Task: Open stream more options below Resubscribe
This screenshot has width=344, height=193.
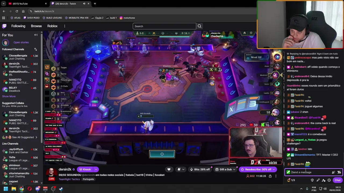Action: [276, 176]
